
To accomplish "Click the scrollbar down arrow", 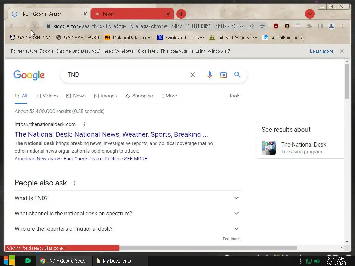I will pos(347,242).
